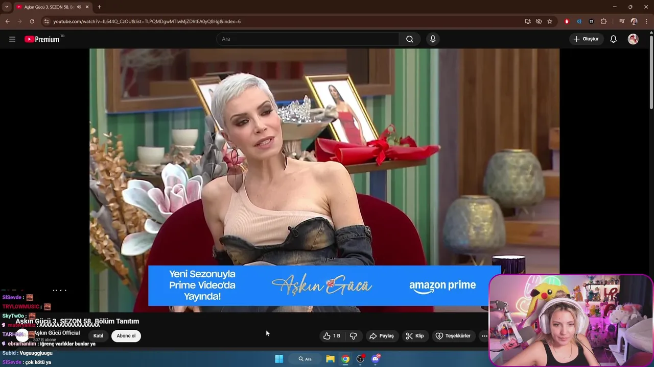Open Discord from the taskbar
The width and height of the screenshot is (654, 367).
pyautogui.click(x=376, y=359)
